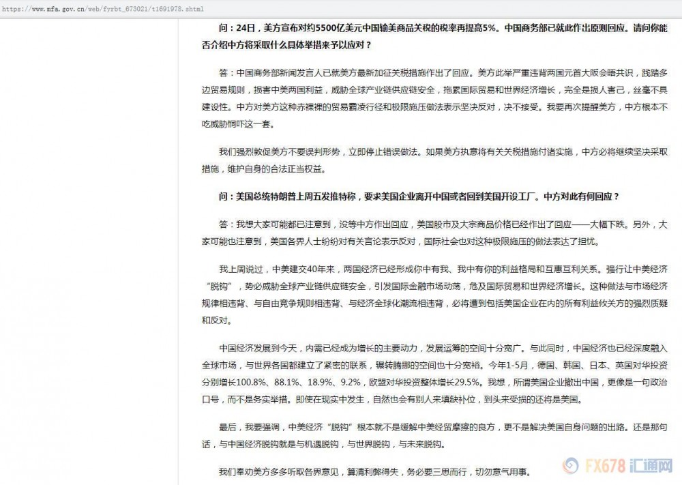Select bold question '问：美国总统特朗普上周五发推特称'
The image size is (682, 485).
click(419, 196)
